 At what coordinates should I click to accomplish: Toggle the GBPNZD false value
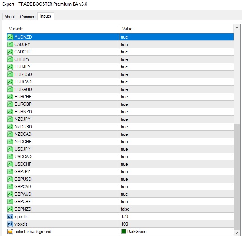coord(125,209)
